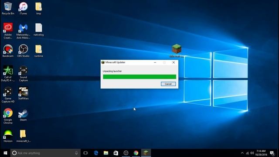Open the Windows Start menu

5,153
